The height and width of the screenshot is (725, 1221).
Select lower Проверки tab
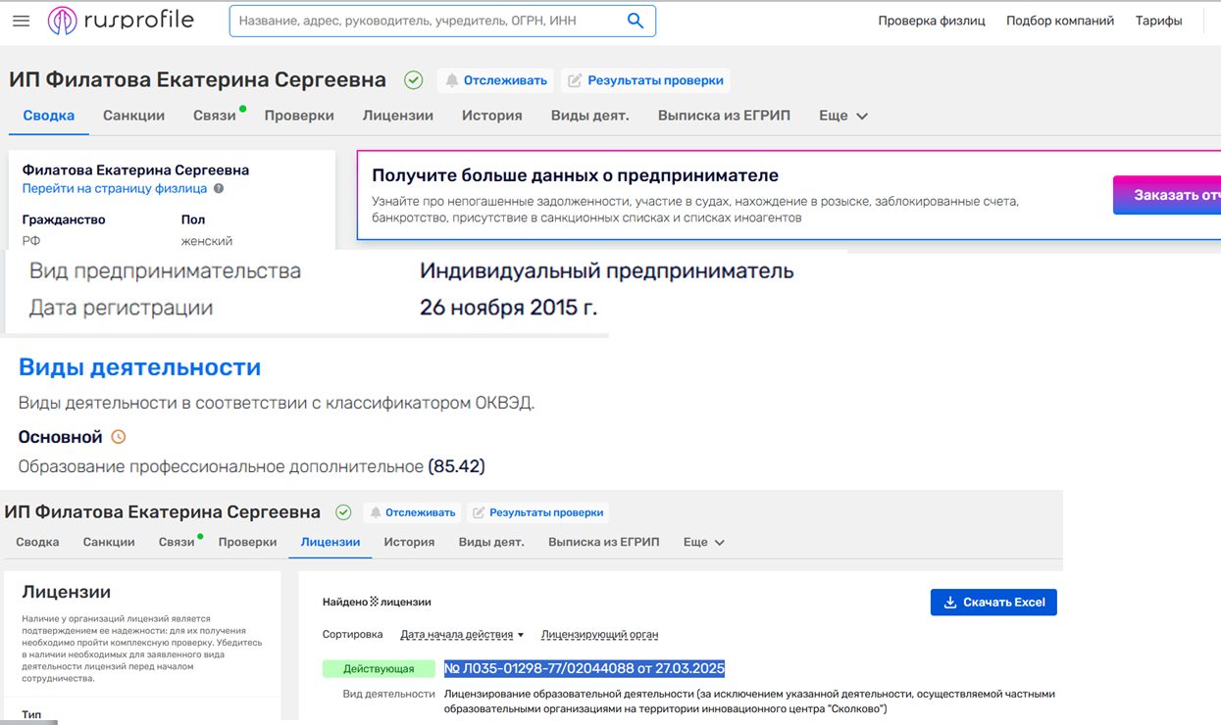(247, 542)
